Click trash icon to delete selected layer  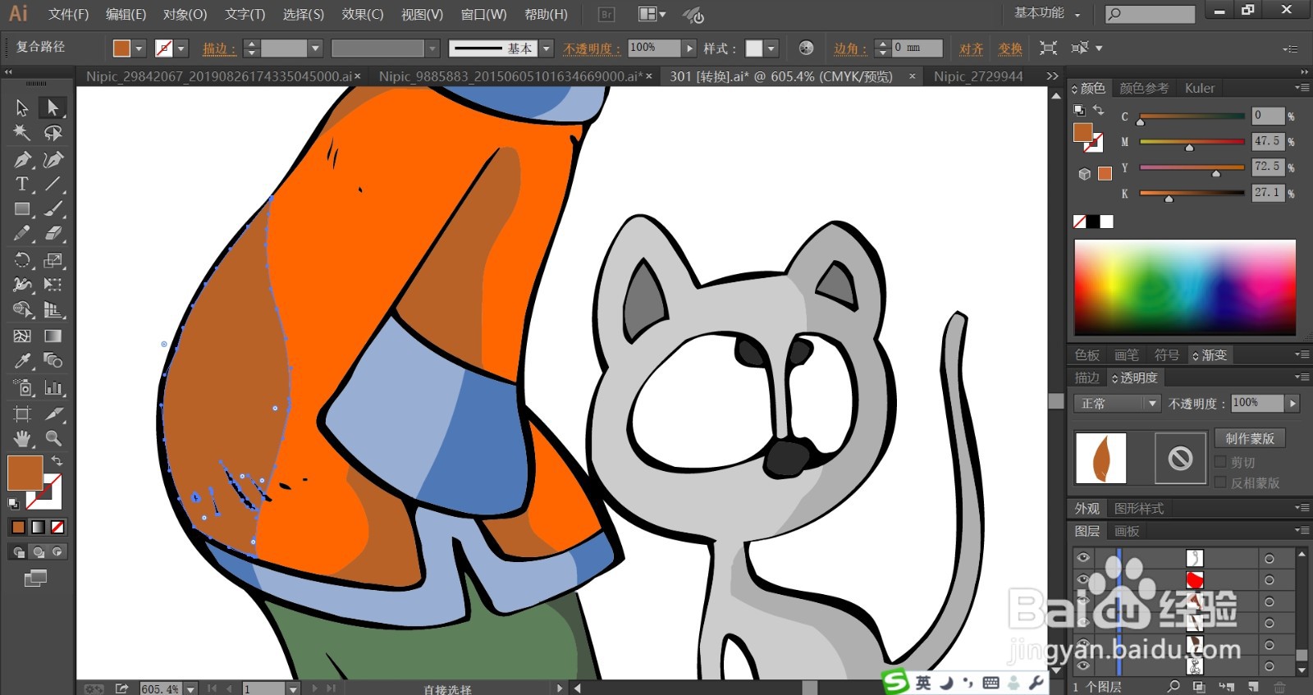(x=1280, y=687)
